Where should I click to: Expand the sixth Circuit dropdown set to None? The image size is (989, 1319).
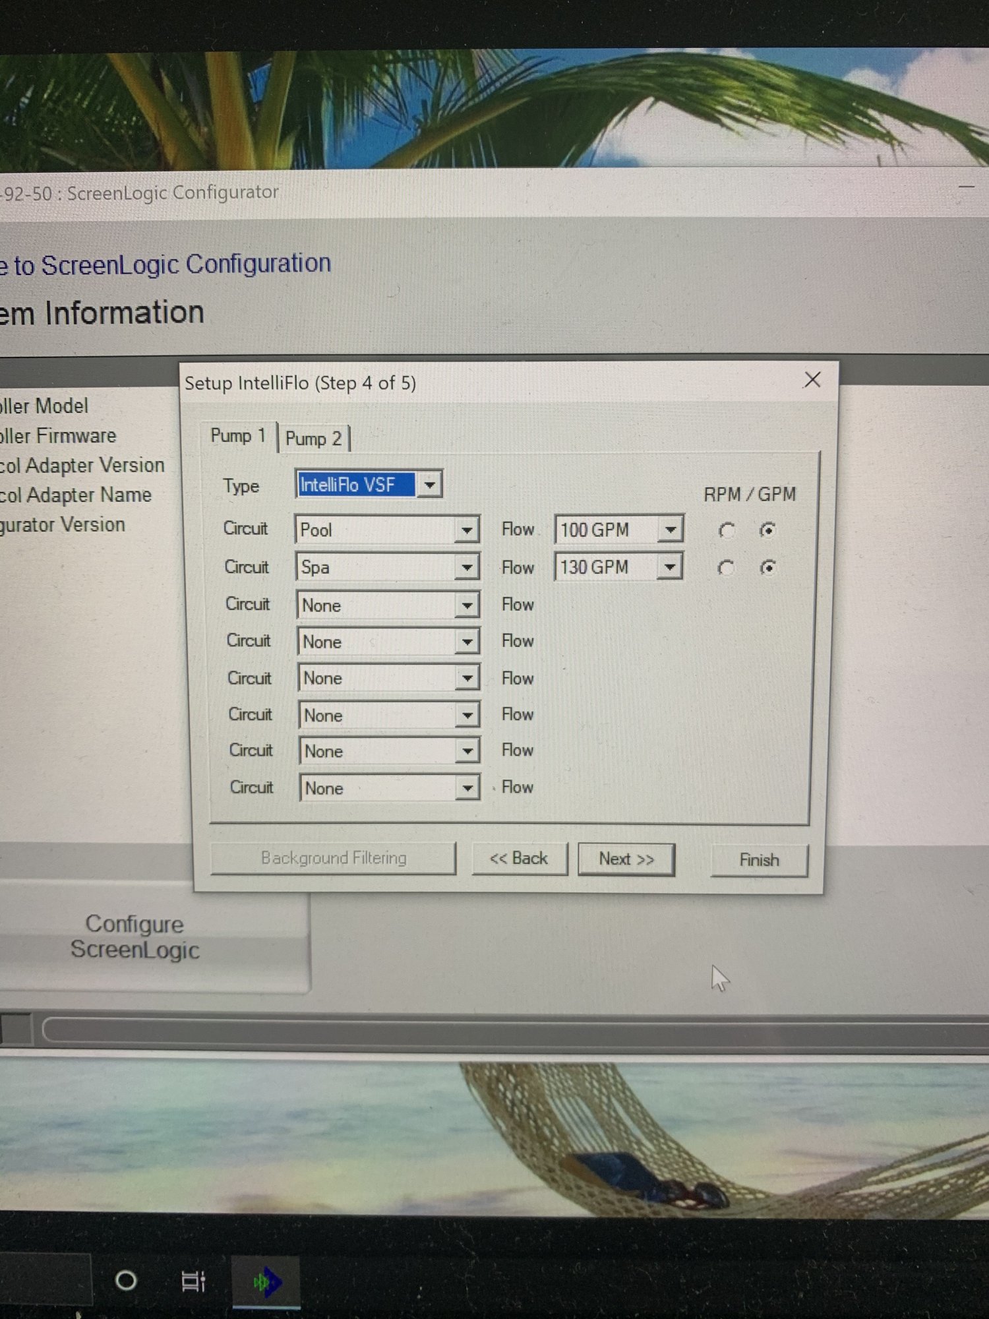[x=389, y=714]
